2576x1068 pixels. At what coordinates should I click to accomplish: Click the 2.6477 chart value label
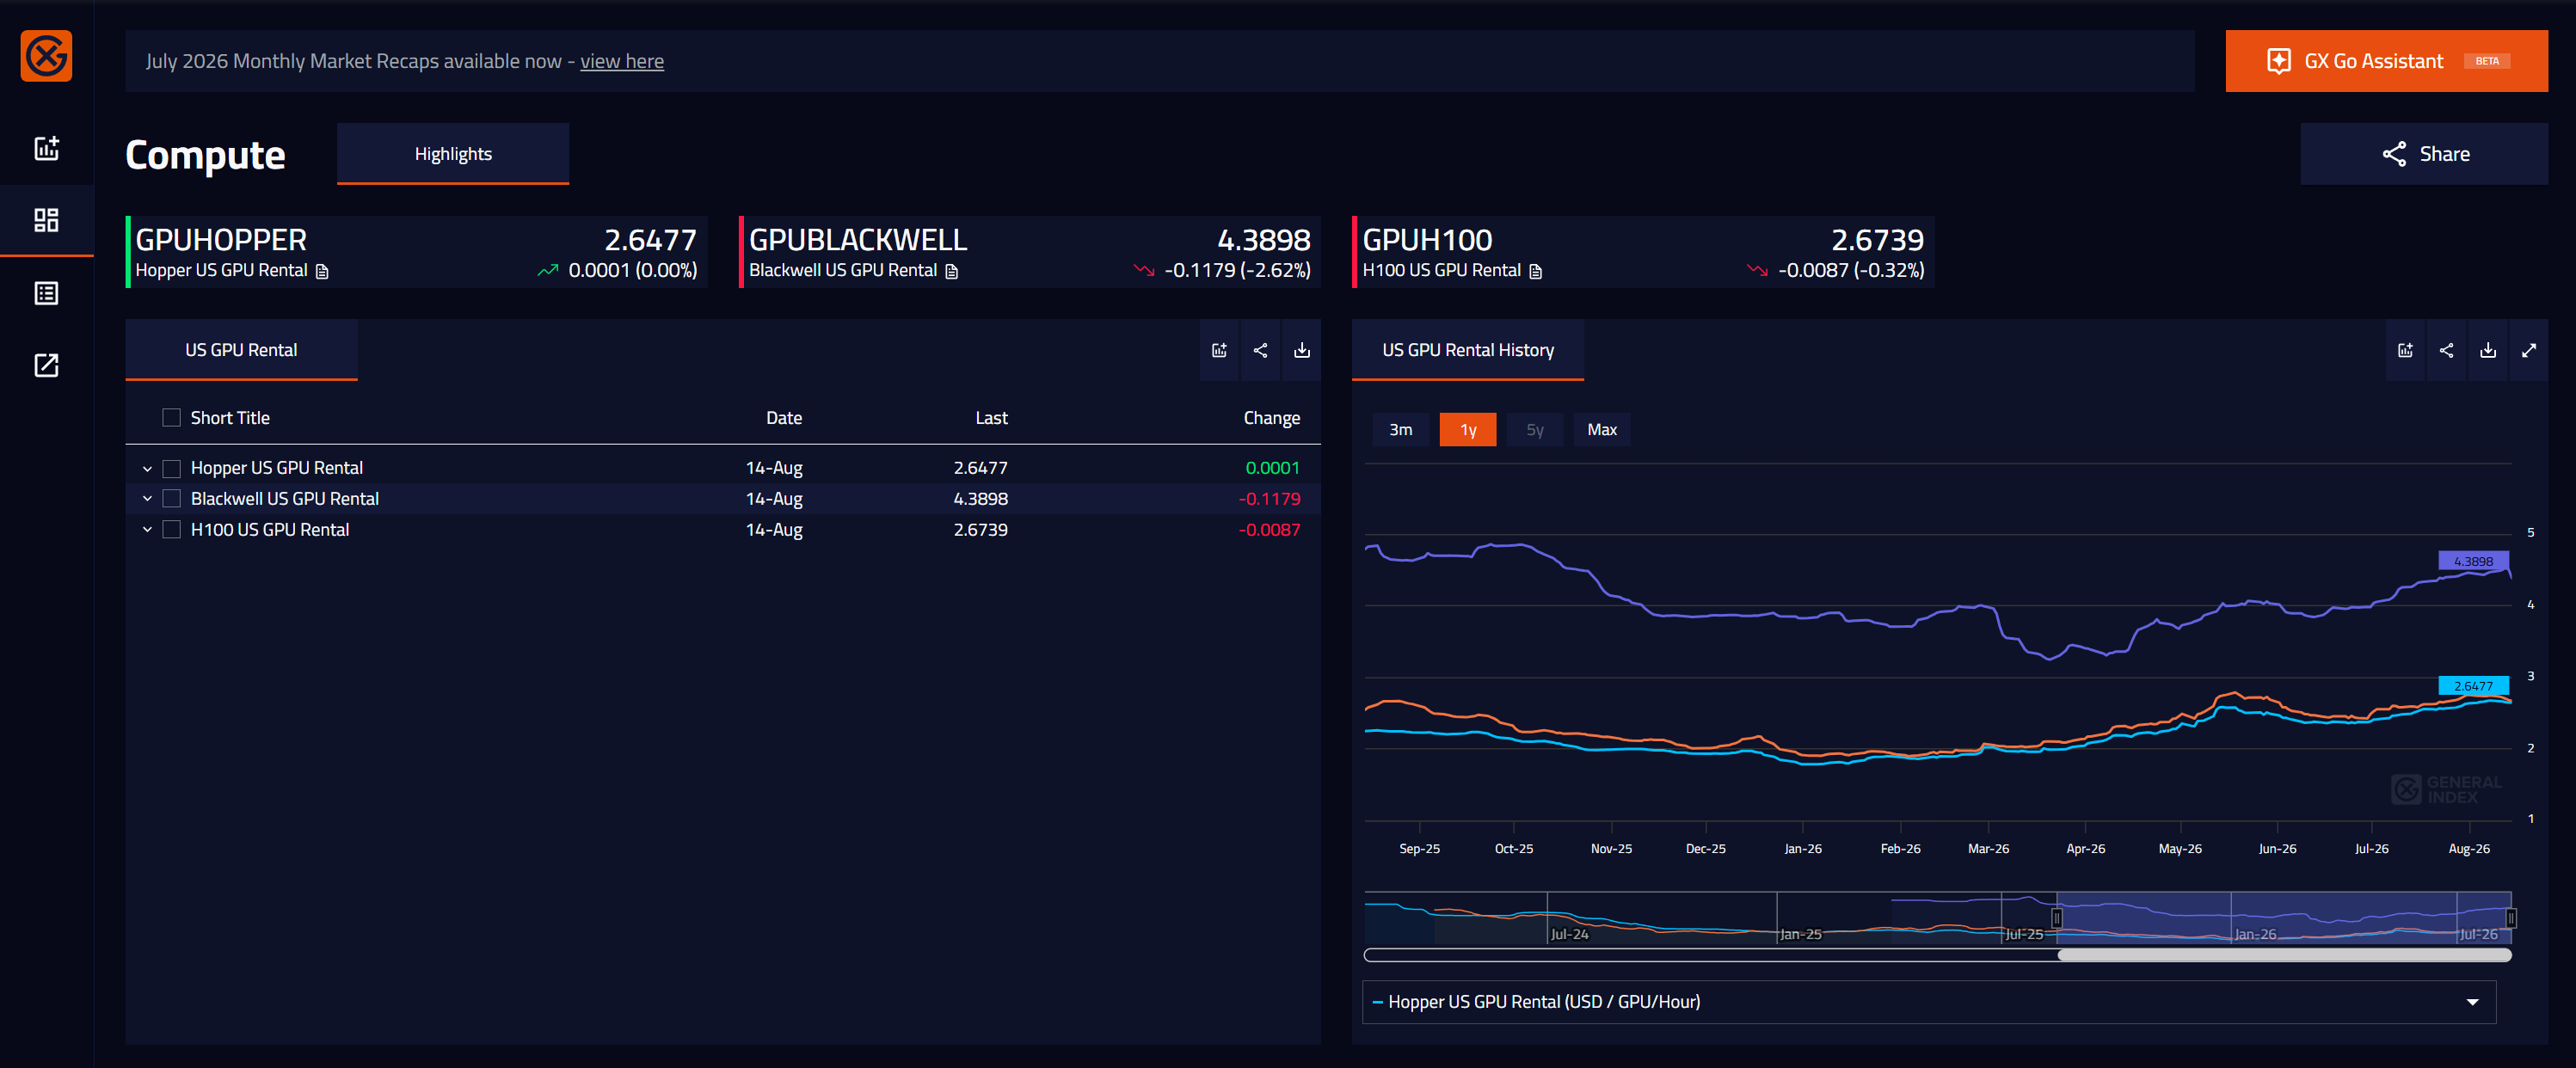pos(2473,686)
